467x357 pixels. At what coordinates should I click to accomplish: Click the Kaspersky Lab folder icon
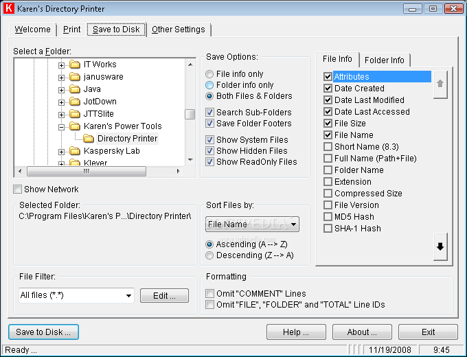click(75, 151)
